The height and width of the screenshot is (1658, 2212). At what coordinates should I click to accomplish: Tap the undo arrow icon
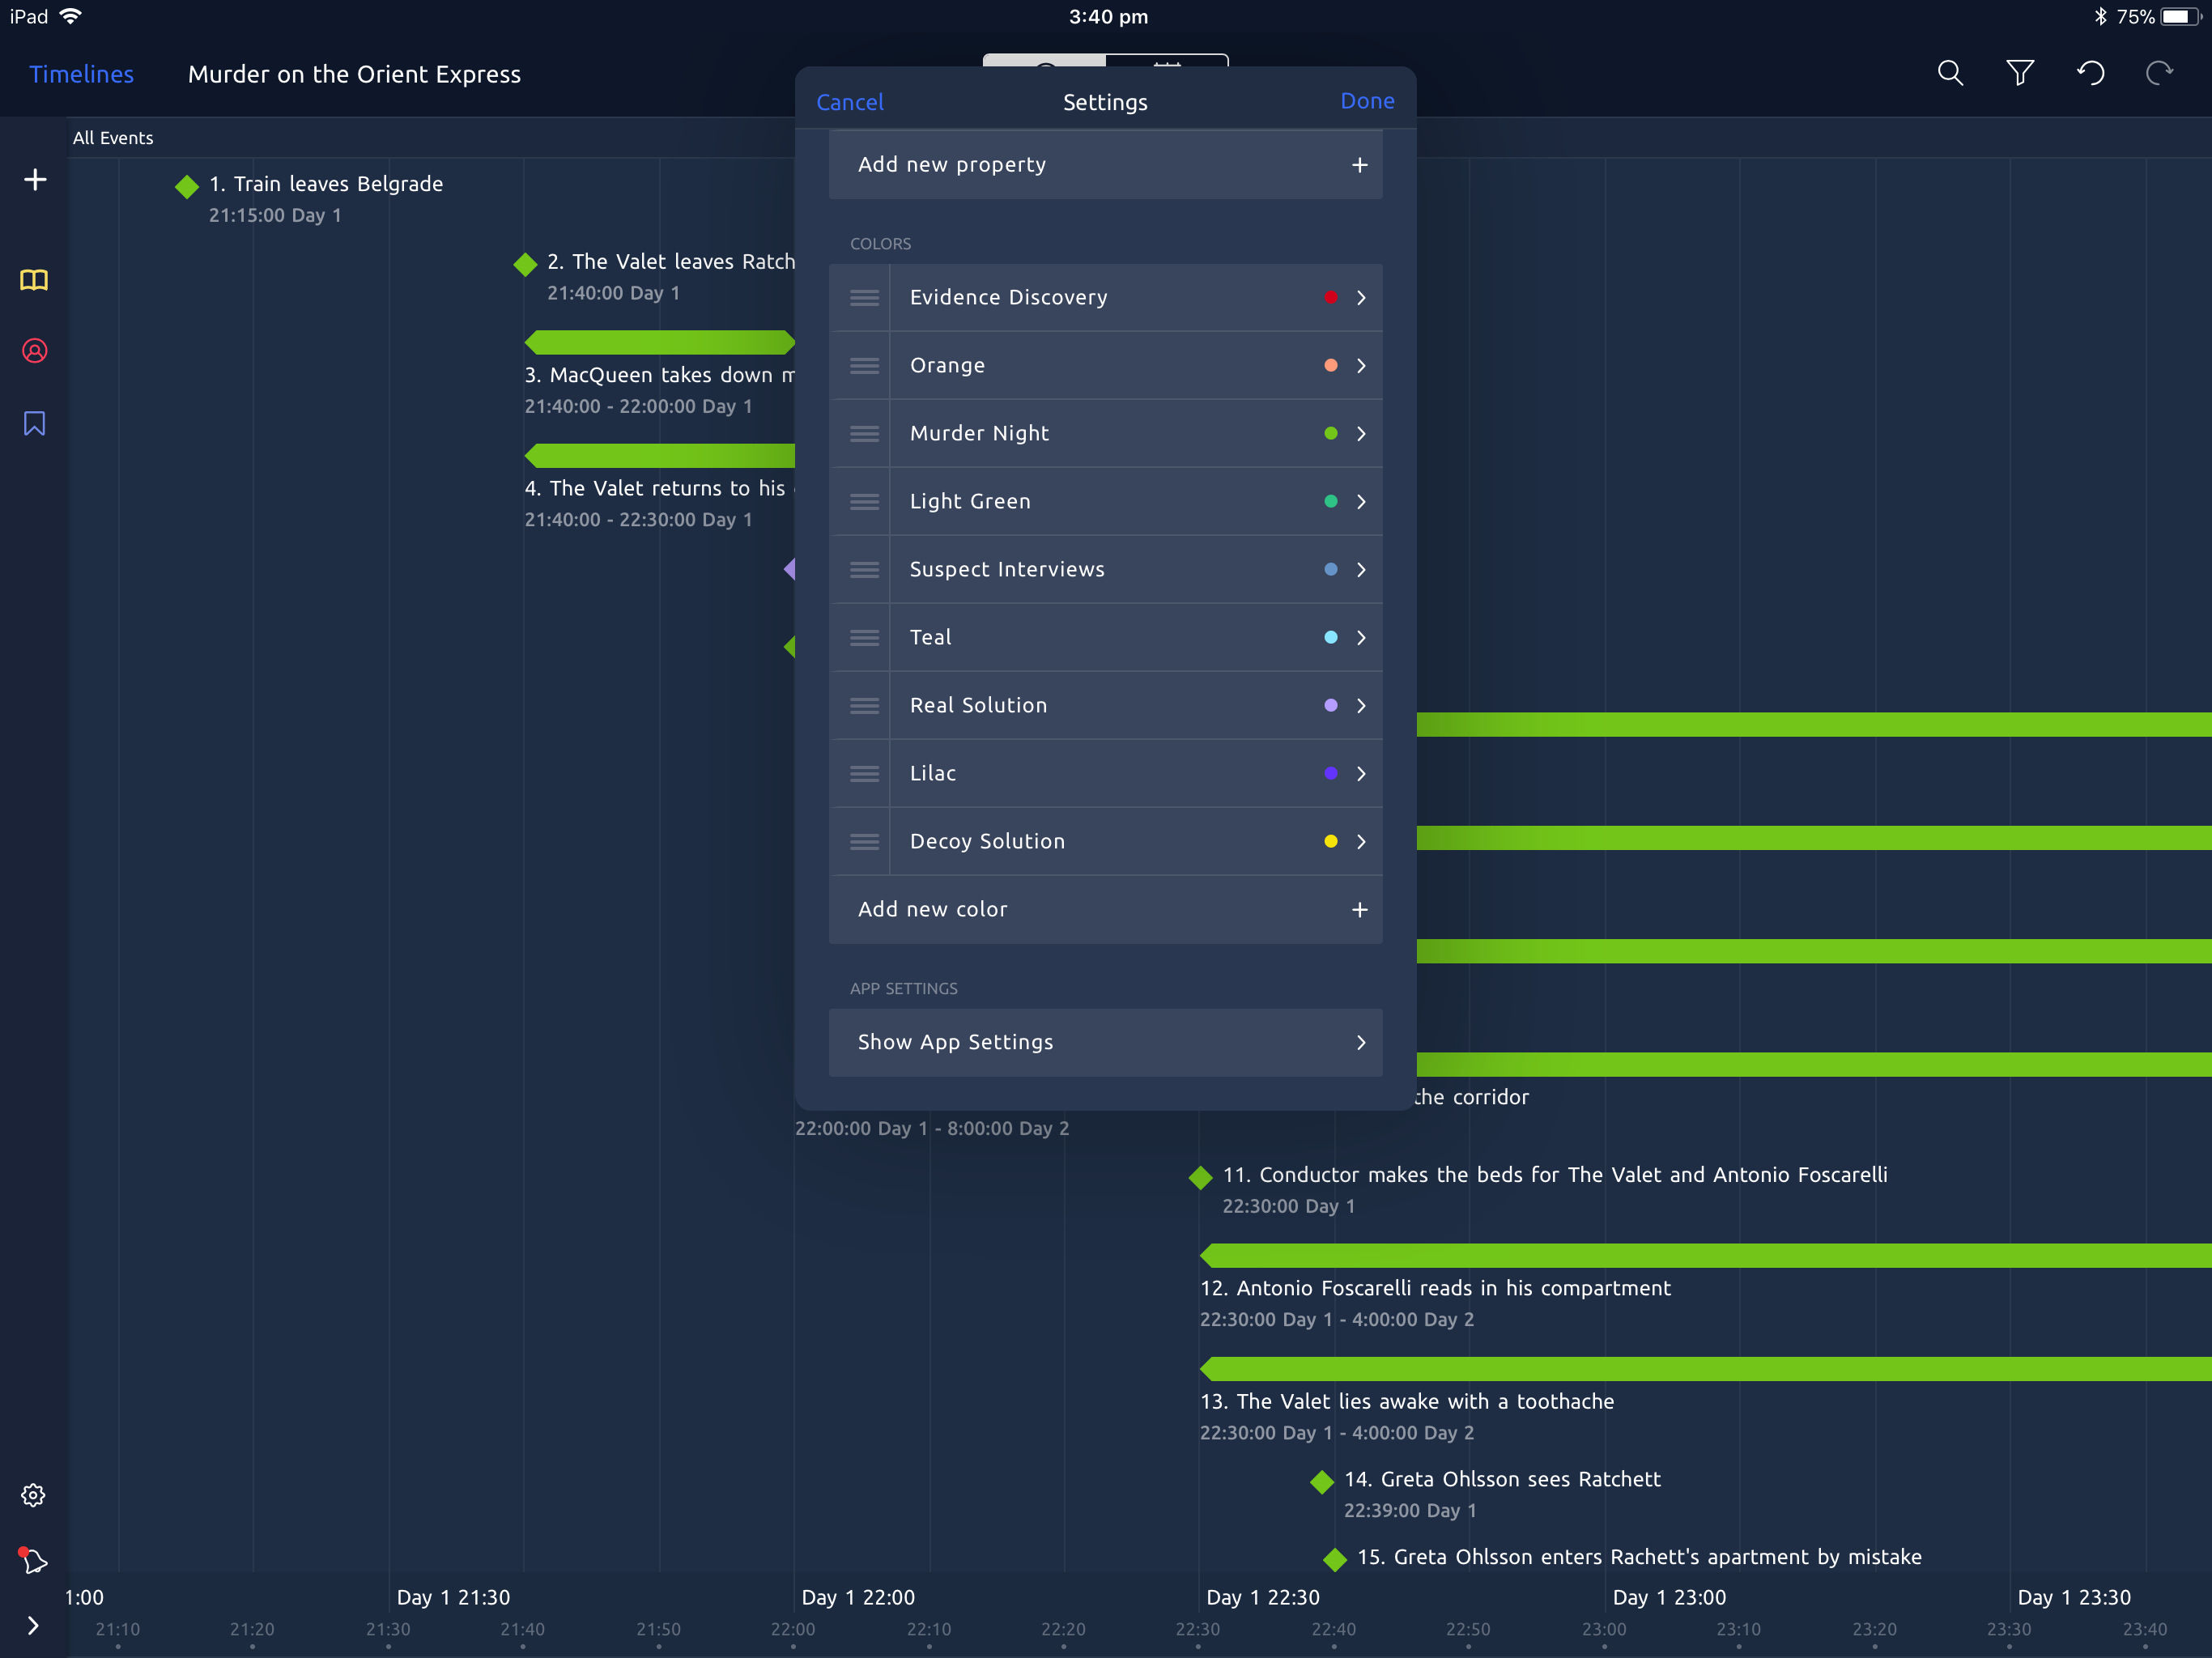[x=2090, y=73]
